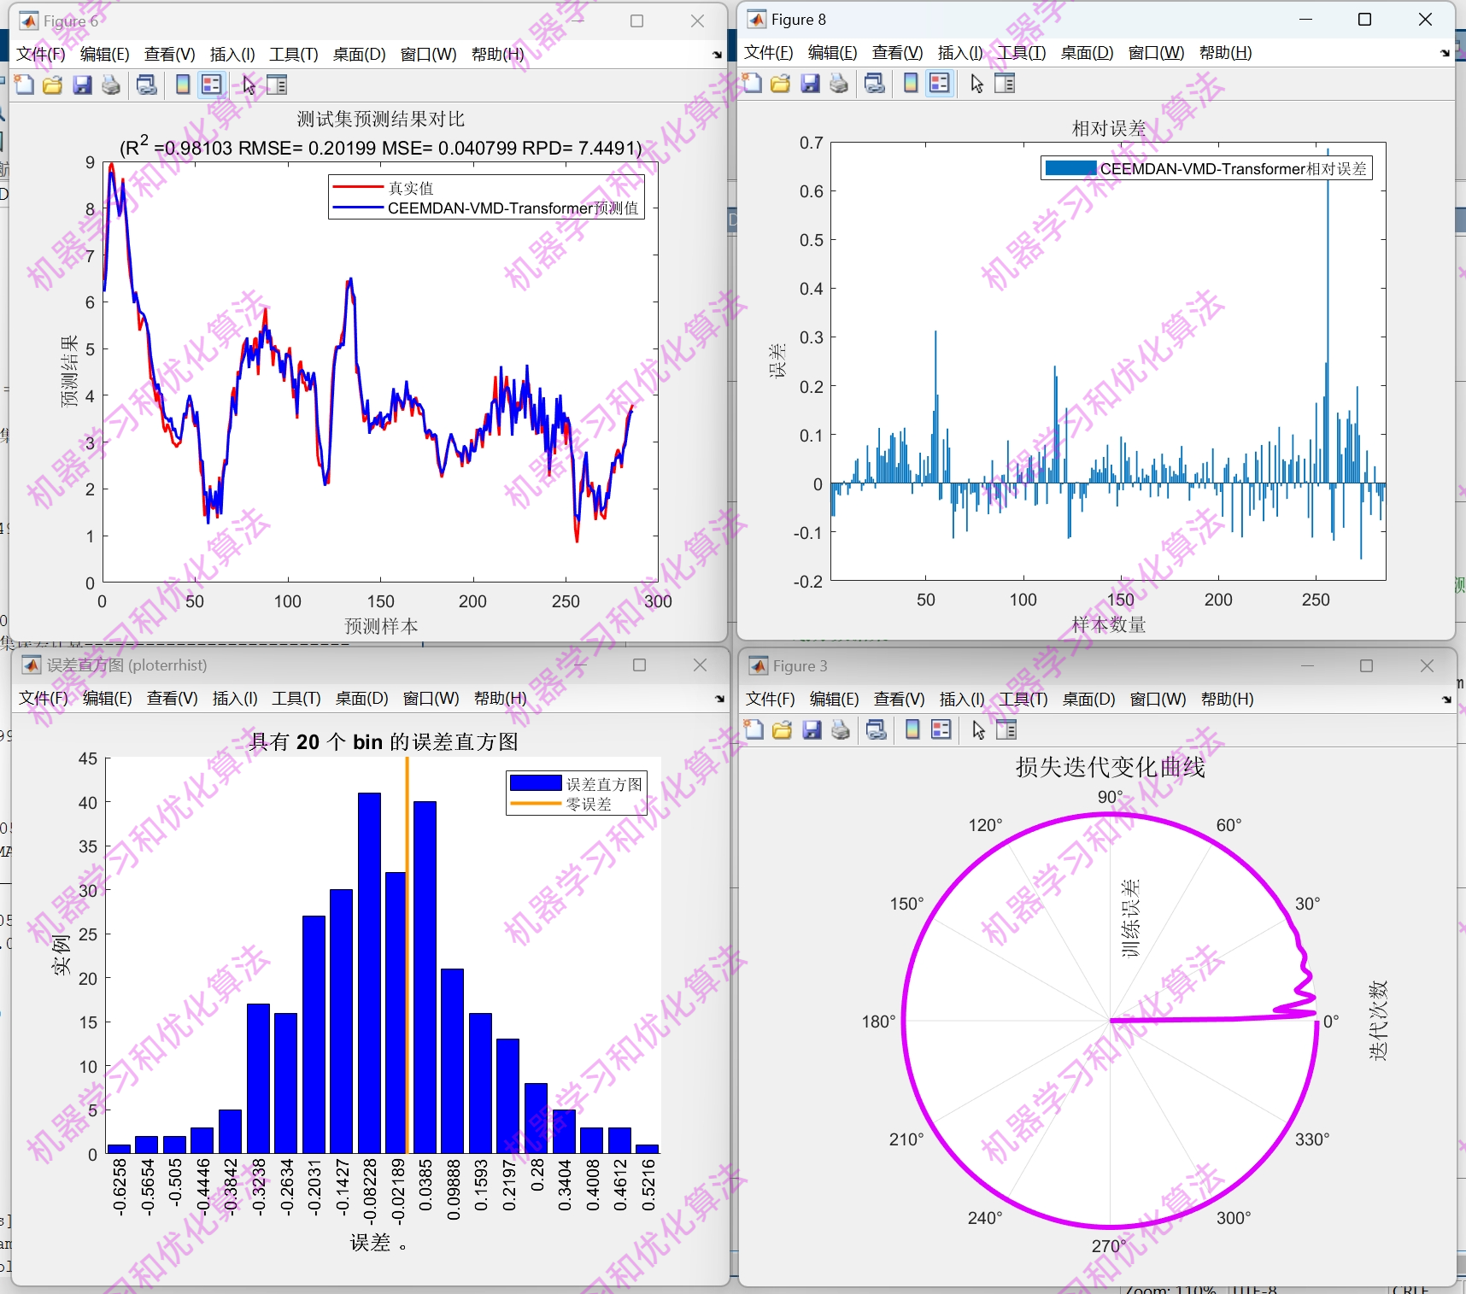Toggle Insert Colorbar in Figure 3 toolbar
1466x1294 pixels.
[x=912, y=729]
